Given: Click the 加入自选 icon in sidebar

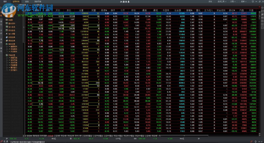Looking at the screenshot, I should [x=7, y=27].
